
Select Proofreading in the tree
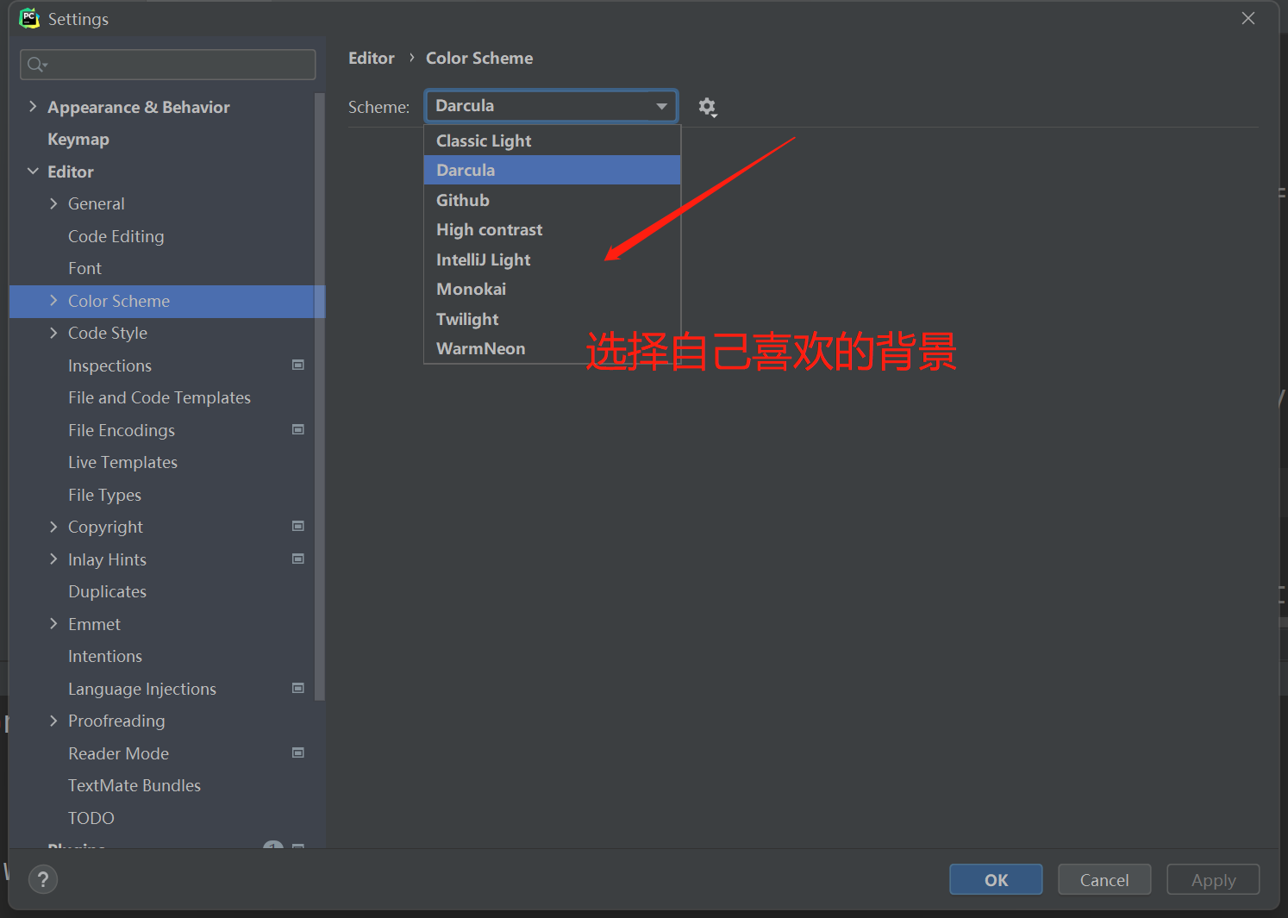coord(116,721)
